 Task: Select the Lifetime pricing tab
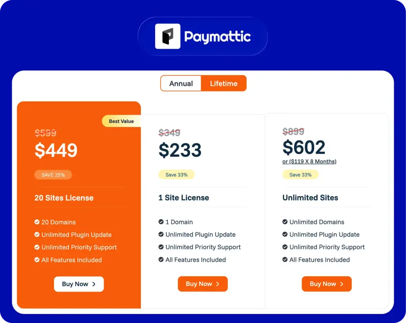coord(224,83)
